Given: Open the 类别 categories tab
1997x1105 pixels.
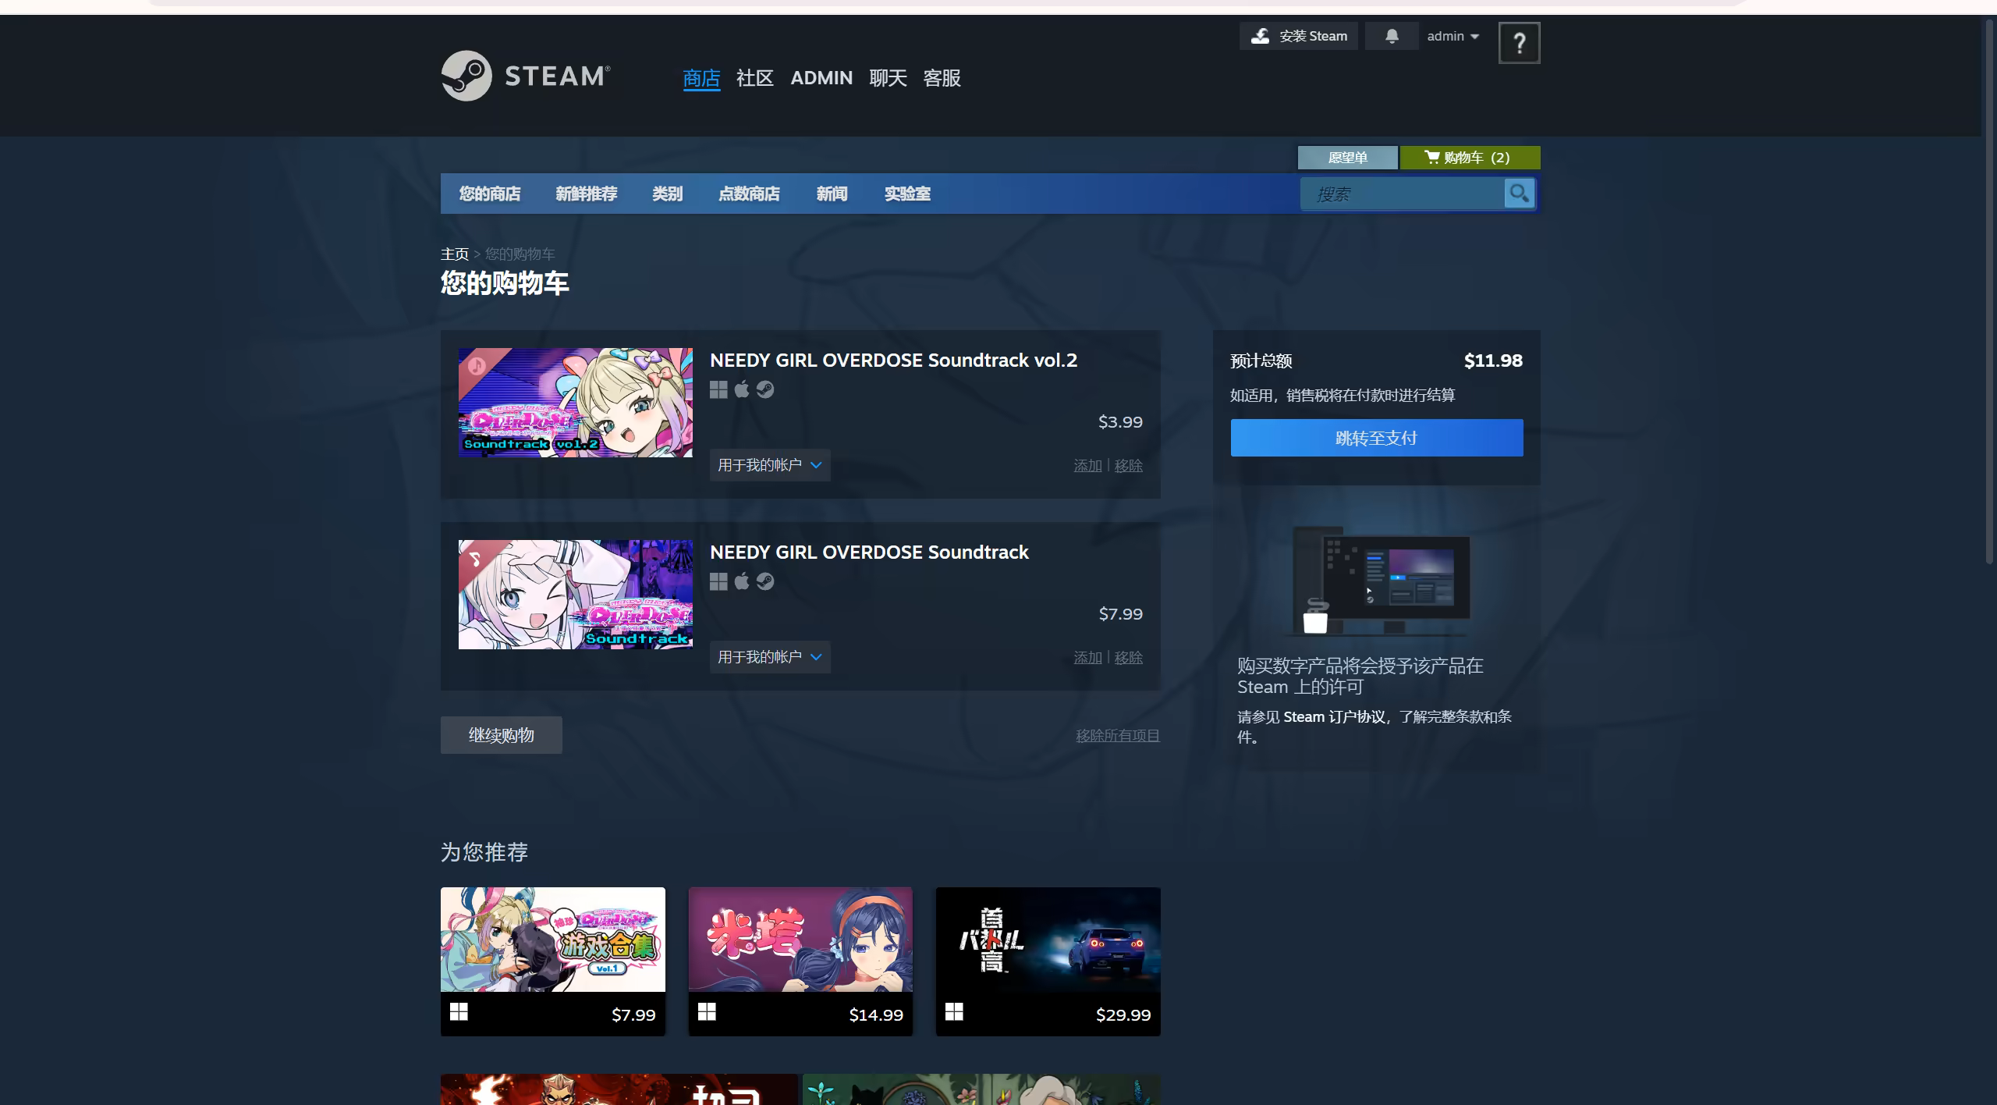Looking at the screenshot, I should point(667,194).
